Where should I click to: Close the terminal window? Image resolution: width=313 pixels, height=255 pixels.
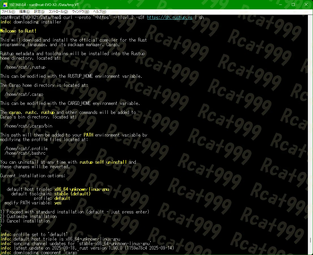coord(306,5)
